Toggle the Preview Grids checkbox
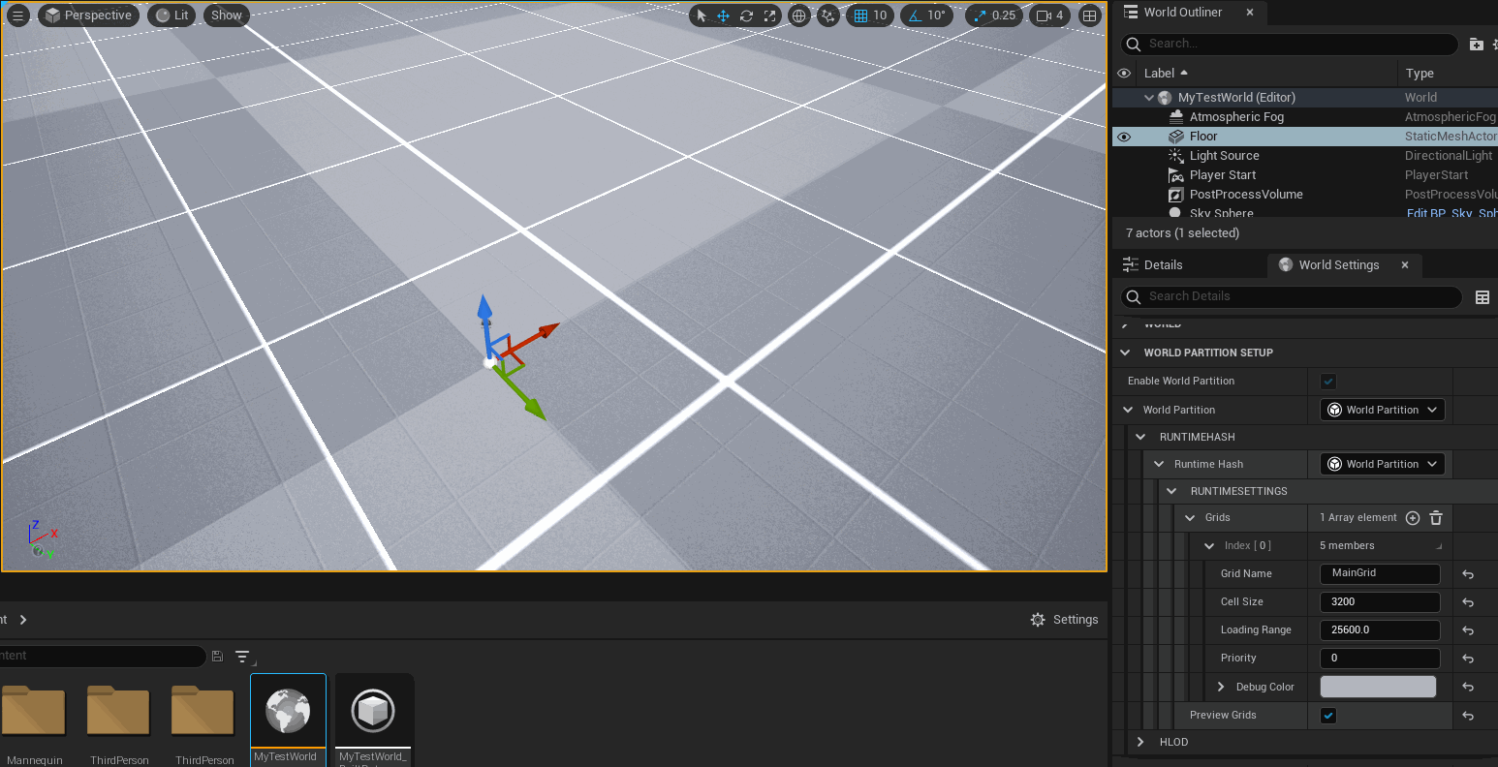Screen dimensions: 1498x767 tap(1328, 716)
